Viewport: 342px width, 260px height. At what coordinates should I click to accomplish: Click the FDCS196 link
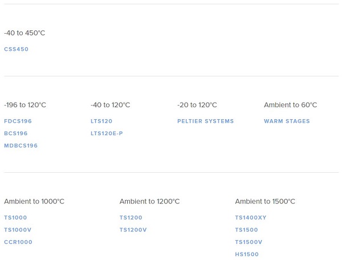pos(18,121)
